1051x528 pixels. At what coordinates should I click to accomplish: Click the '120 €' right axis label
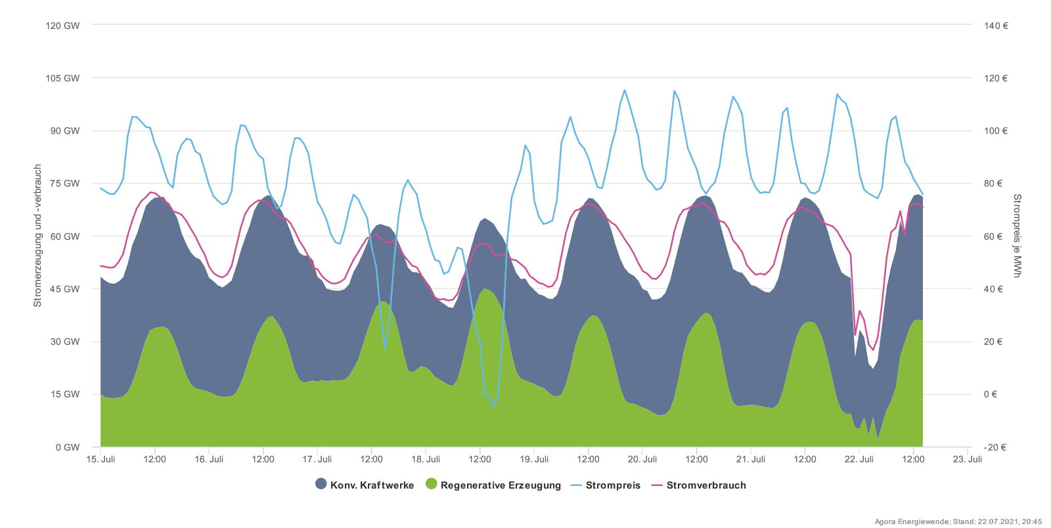[996, 78]
